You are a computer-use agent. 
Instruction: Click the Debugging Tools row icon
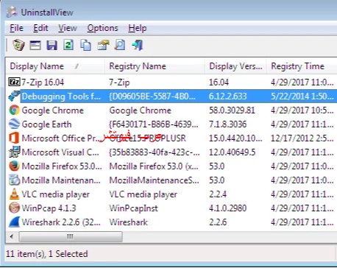click(14, 96)
